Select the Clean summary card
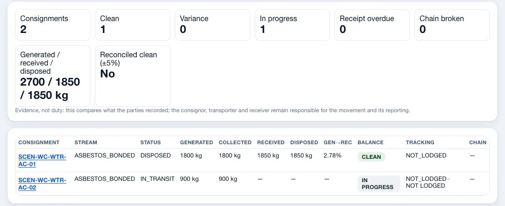 click(133, 25)
